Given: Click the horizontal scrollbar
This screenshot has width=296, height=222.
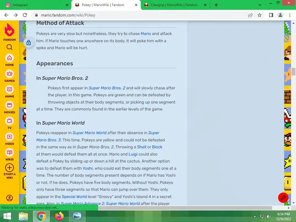Looking at the screenshot, I should tap(185, 208).
